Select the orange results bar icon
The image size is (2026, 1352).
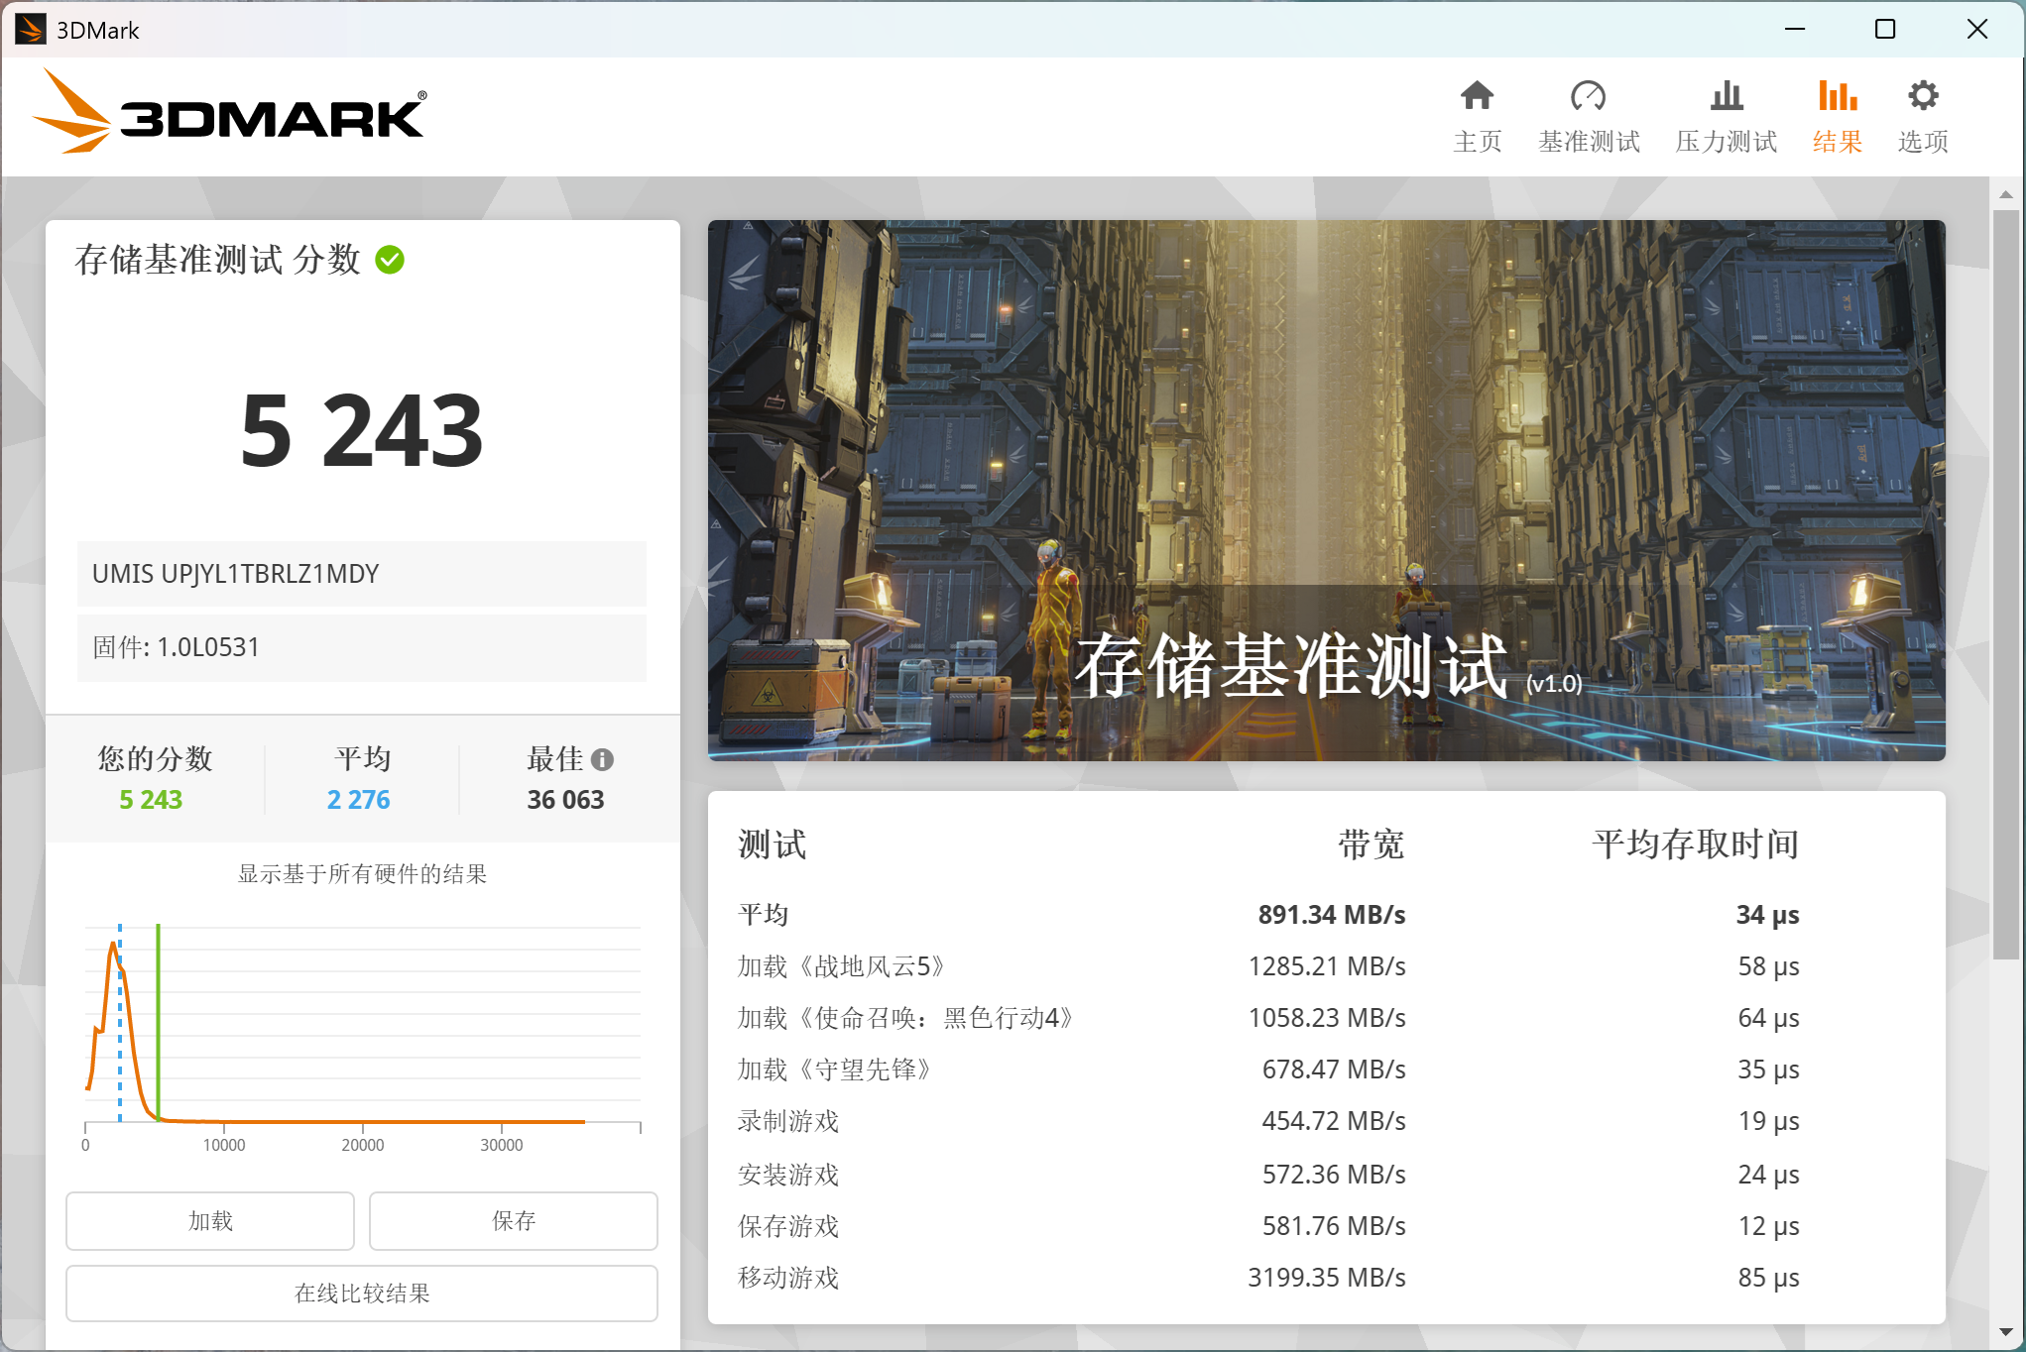(1837, 96)
